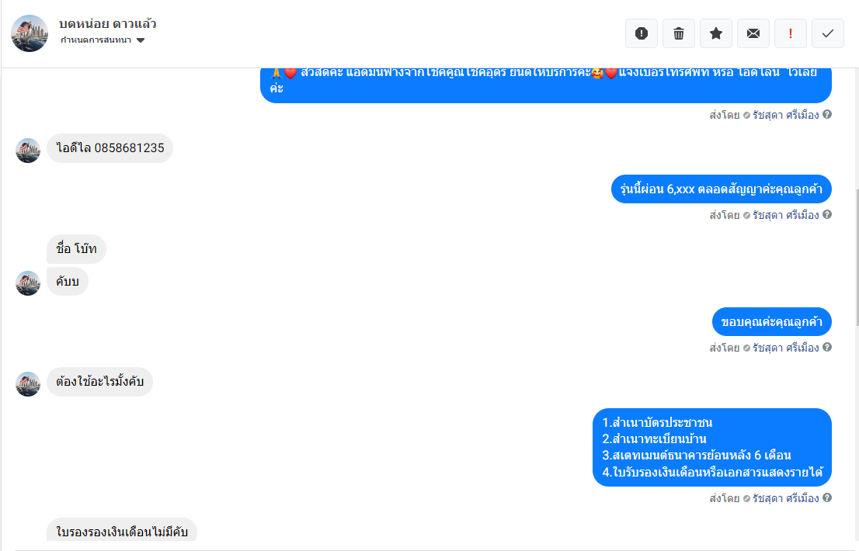This screenshot has width=859, height=551.
Task: Click help icon under the greeting message
Action: 827,114
